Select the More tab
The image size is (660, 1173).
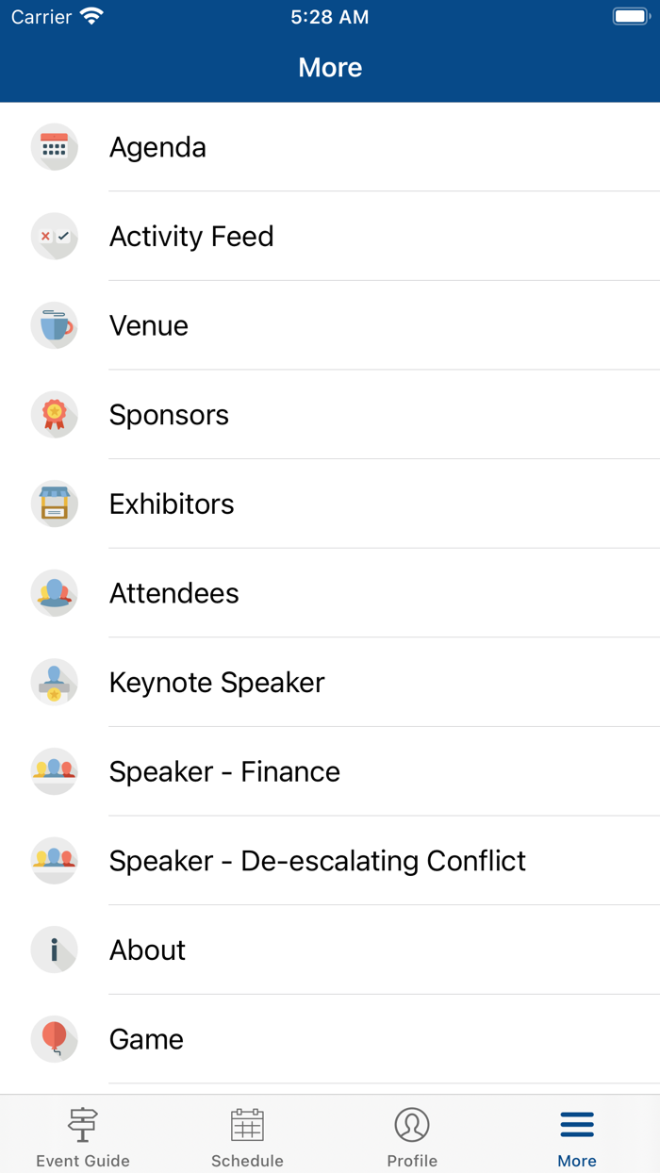coord(577,1137)
